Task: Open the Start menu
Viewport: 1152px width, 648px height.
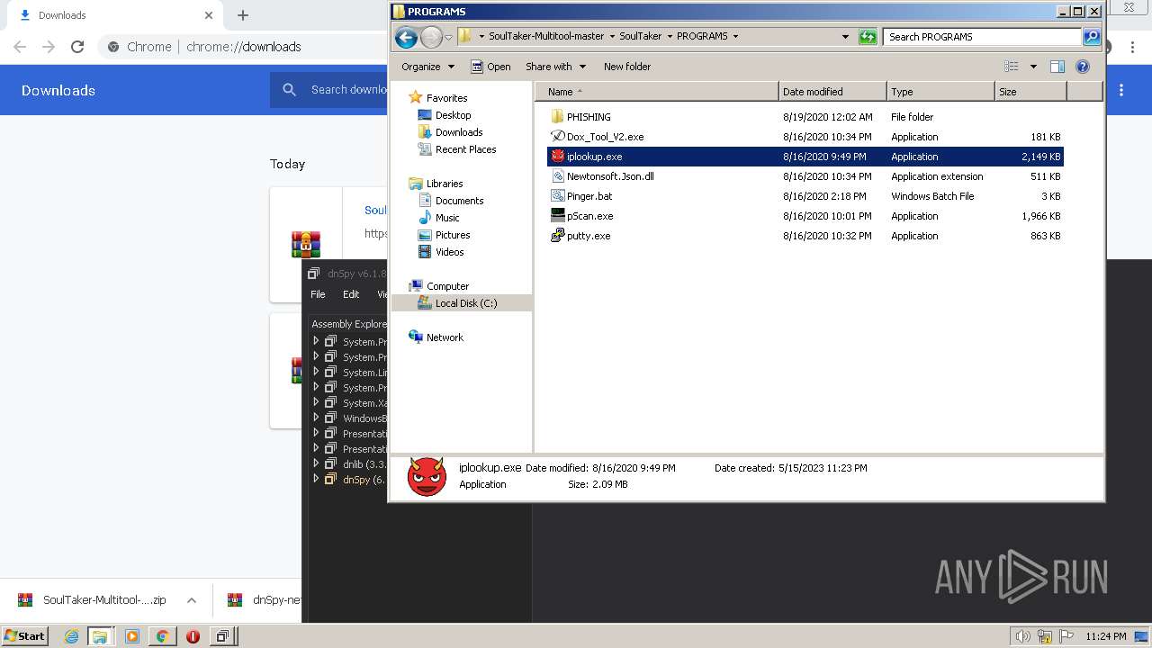Action: [25, 636]
